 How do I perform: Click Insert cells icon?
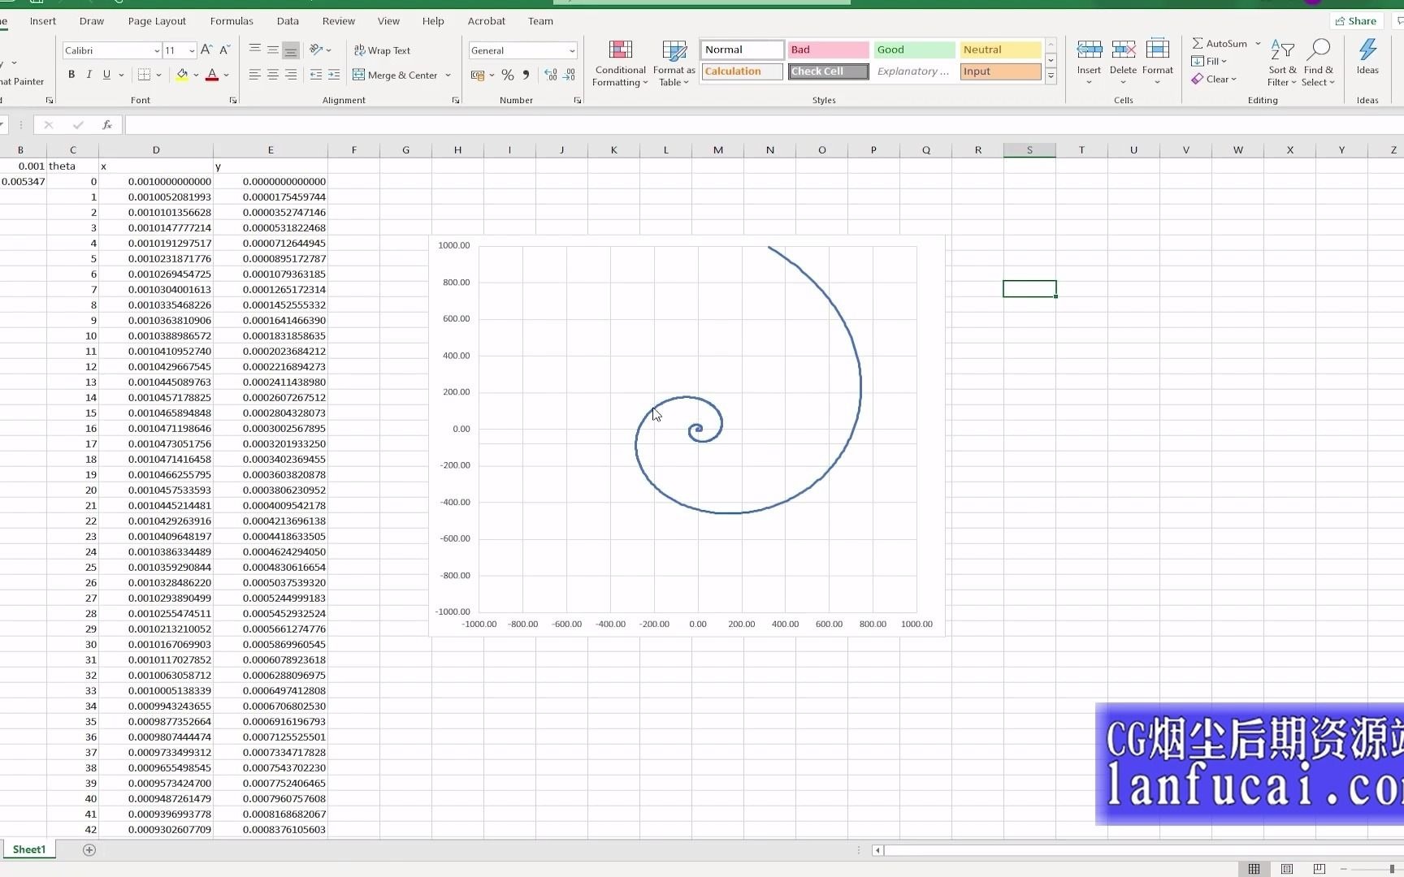point(1089,50)
